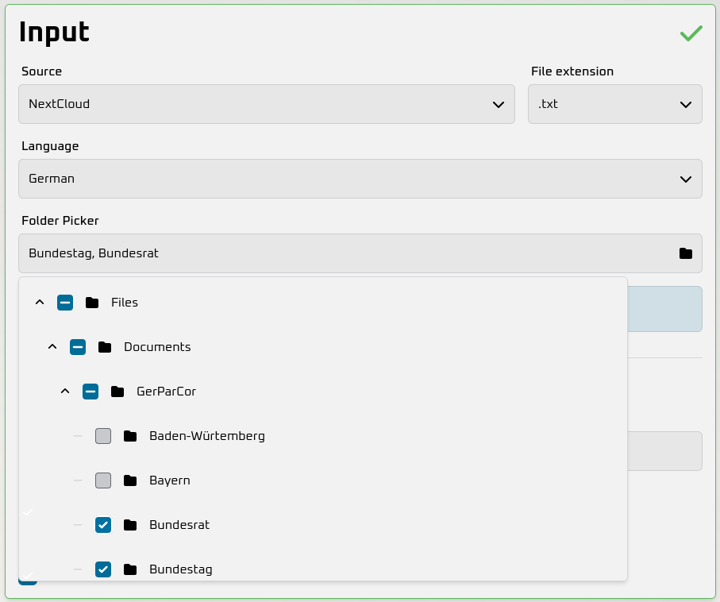Select the Baden-Würtemberg tree label
The image size is (720, 602).
pyautogui.click(x=207, y=436)
